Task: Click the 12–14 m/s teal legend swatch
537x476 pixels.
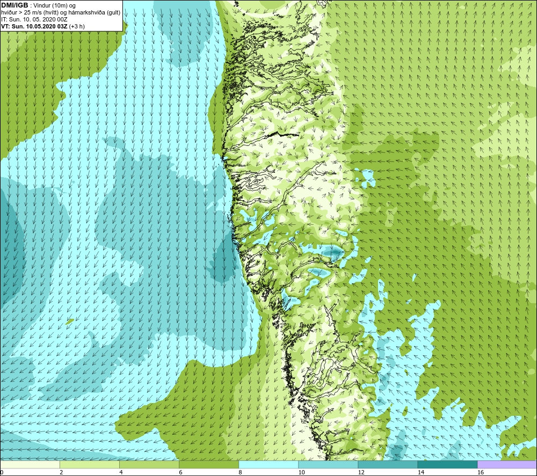Action: [x=388, y=464]
